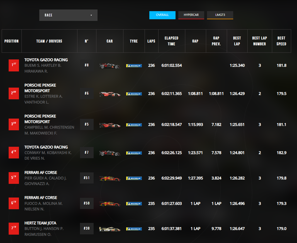
Task: Click the 3rd position badge
Action: (14, 124)
